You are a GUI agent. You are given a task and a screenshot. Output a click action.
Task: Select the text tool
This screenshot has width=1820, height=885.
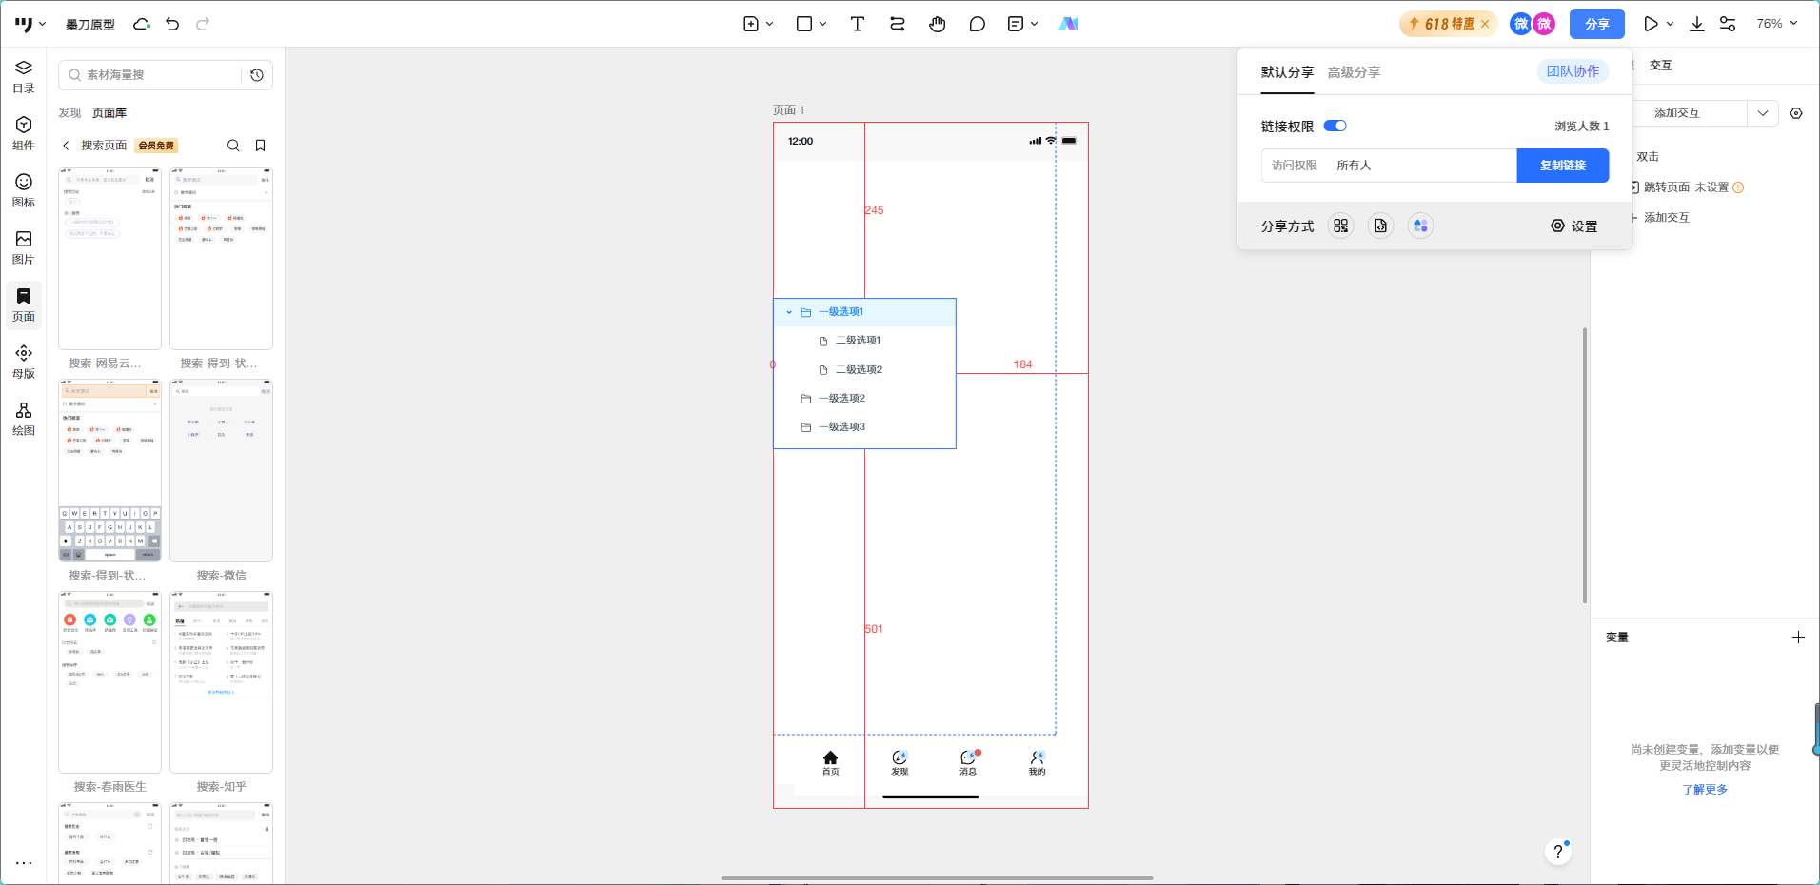(x=858, y=24)
